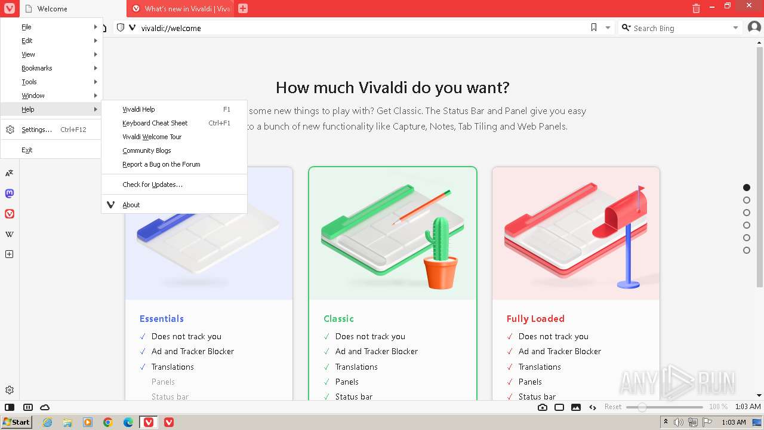Choose Vivaldi Welcome Tour

point(174,137)
